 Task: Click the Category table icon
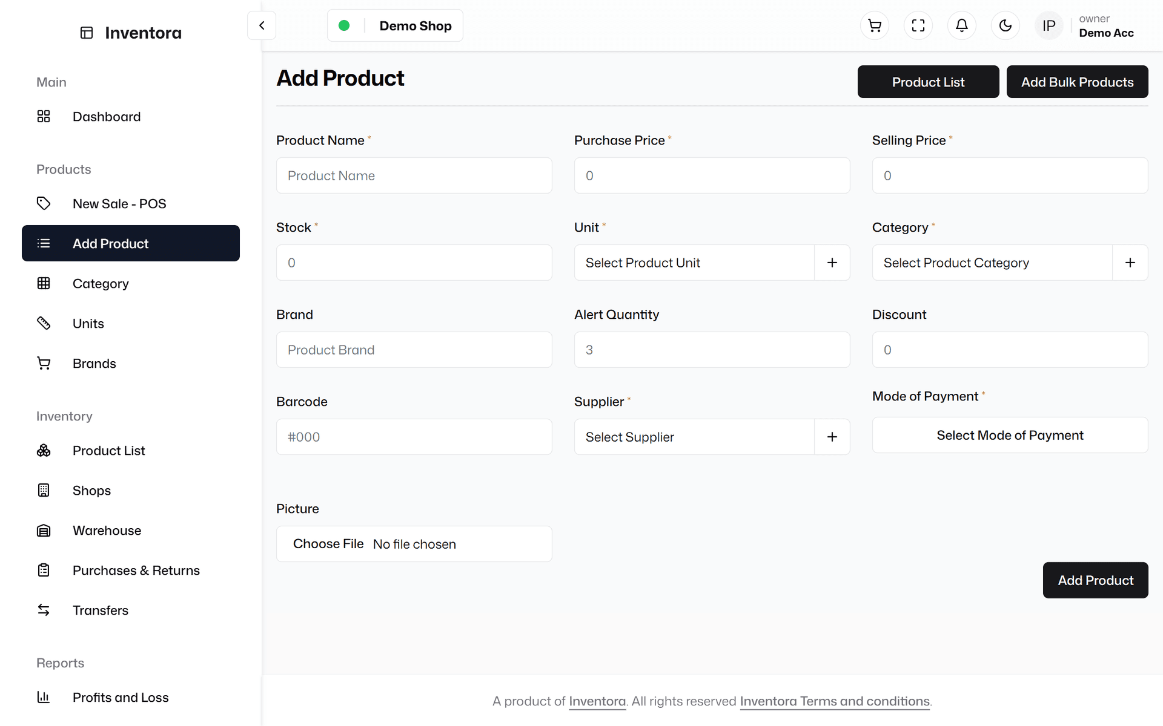pos(44,283)
